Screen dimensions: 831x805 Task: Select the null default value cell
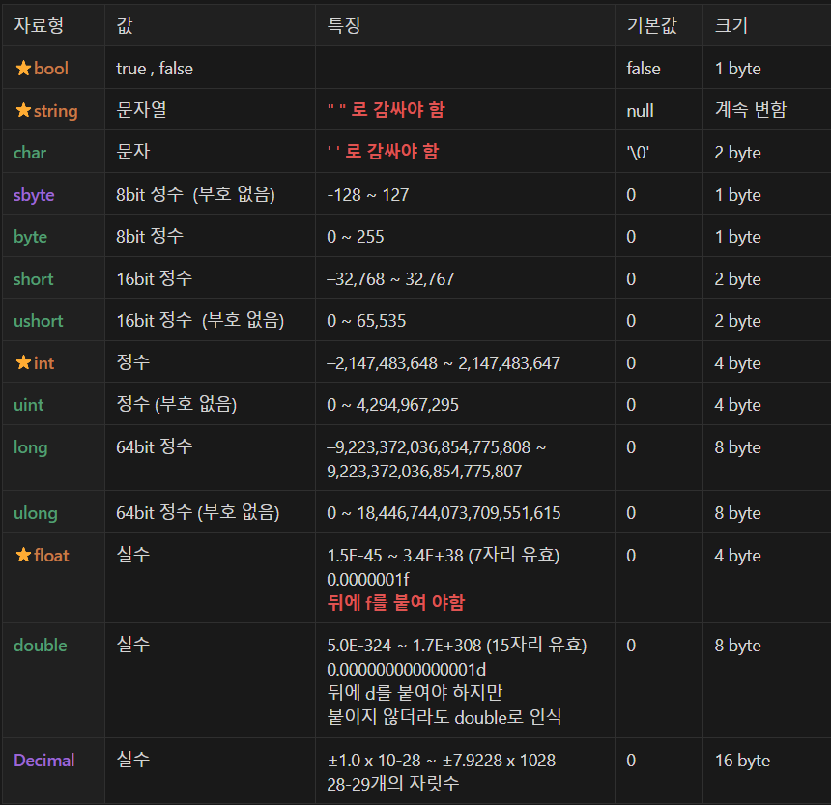[640, 111]
